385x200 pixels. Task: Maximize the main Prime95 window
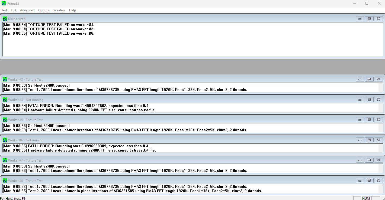[367, 3]
